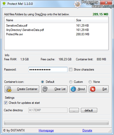The width and height of the screenshot is (114, 135).
Task: Select None for container's icon
Action: (90, 82)
